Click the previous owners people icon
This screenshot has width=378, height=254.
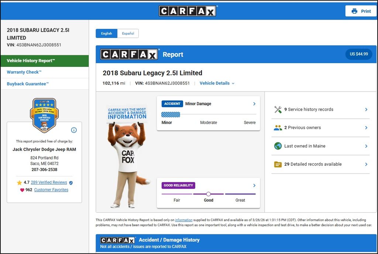pos(278,128)
